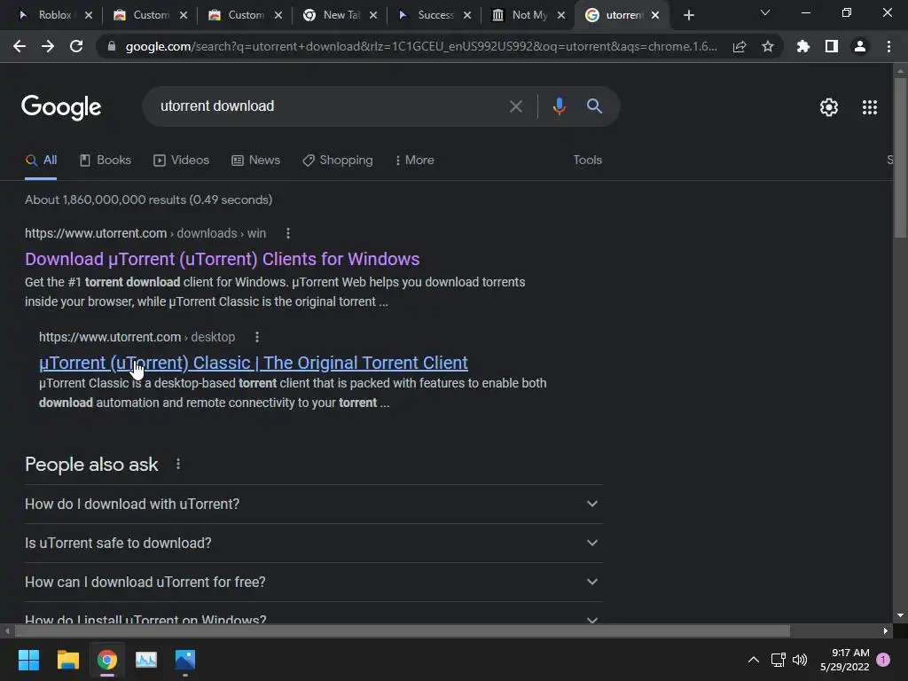Image resolution: width=908 pixels, height=681 pixels.
Task: Open a new browser tab
Action: coord(688,15)
